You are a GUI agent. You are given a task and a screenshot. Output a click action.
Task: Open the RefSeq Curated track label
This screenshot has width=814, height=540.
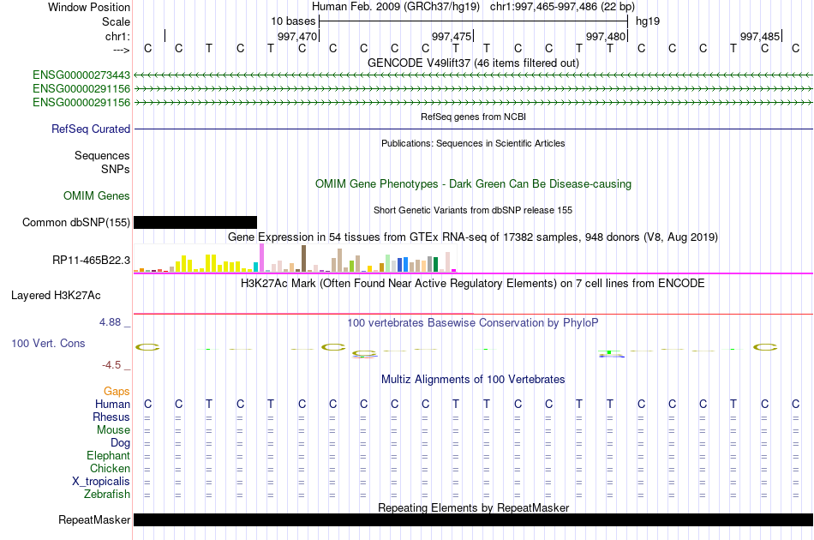click(x=91, y=129)
